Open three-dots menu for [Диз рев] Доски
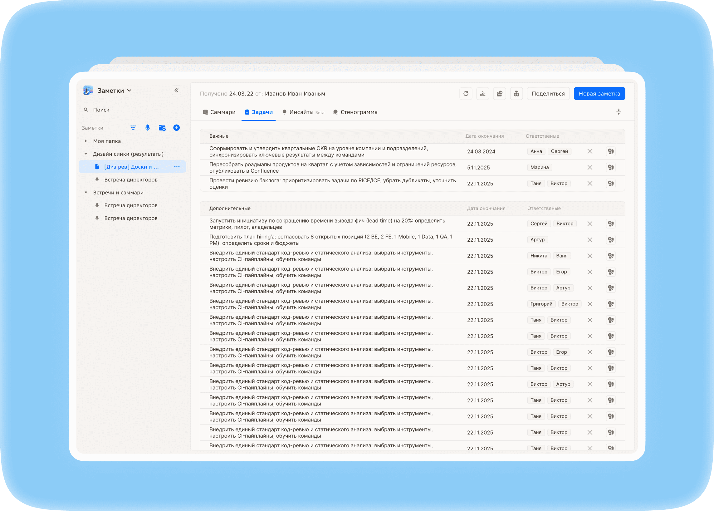Viewport: 714px width, 511px height. [x=177, y=167]
